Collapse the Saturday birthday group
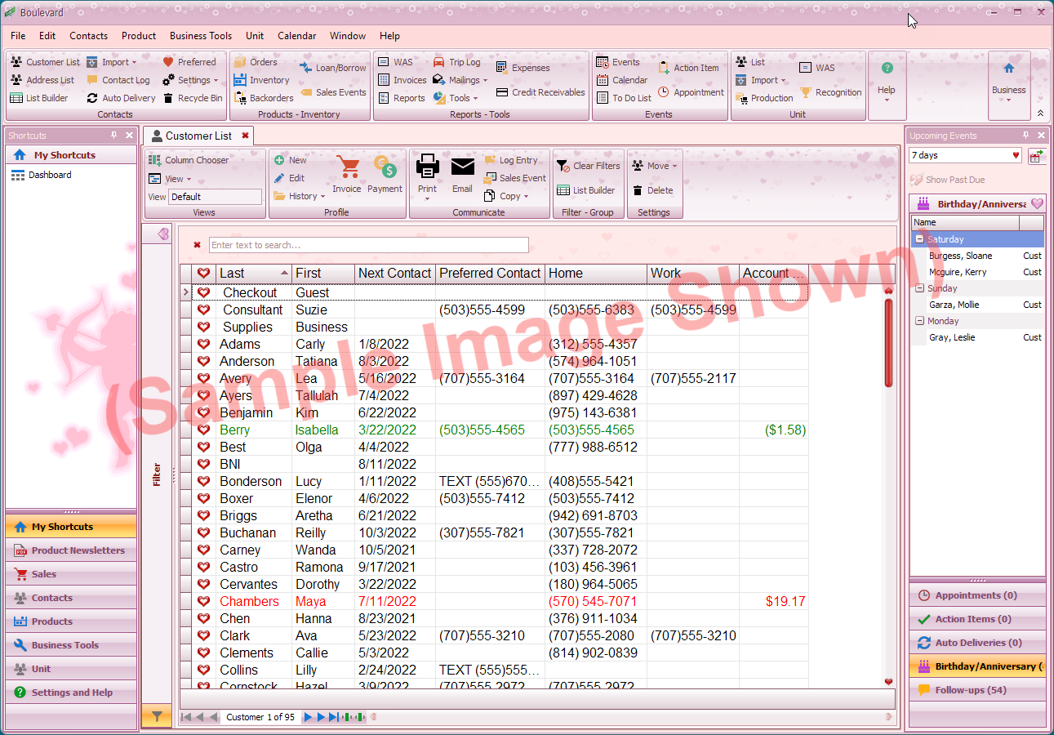The height and width of the screenshot is (735, 1054). click(920, 238)
